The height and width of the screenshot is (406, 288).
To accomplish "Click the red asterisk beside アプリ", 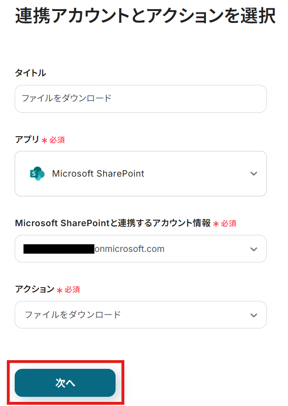I will [x=44, y=140].
